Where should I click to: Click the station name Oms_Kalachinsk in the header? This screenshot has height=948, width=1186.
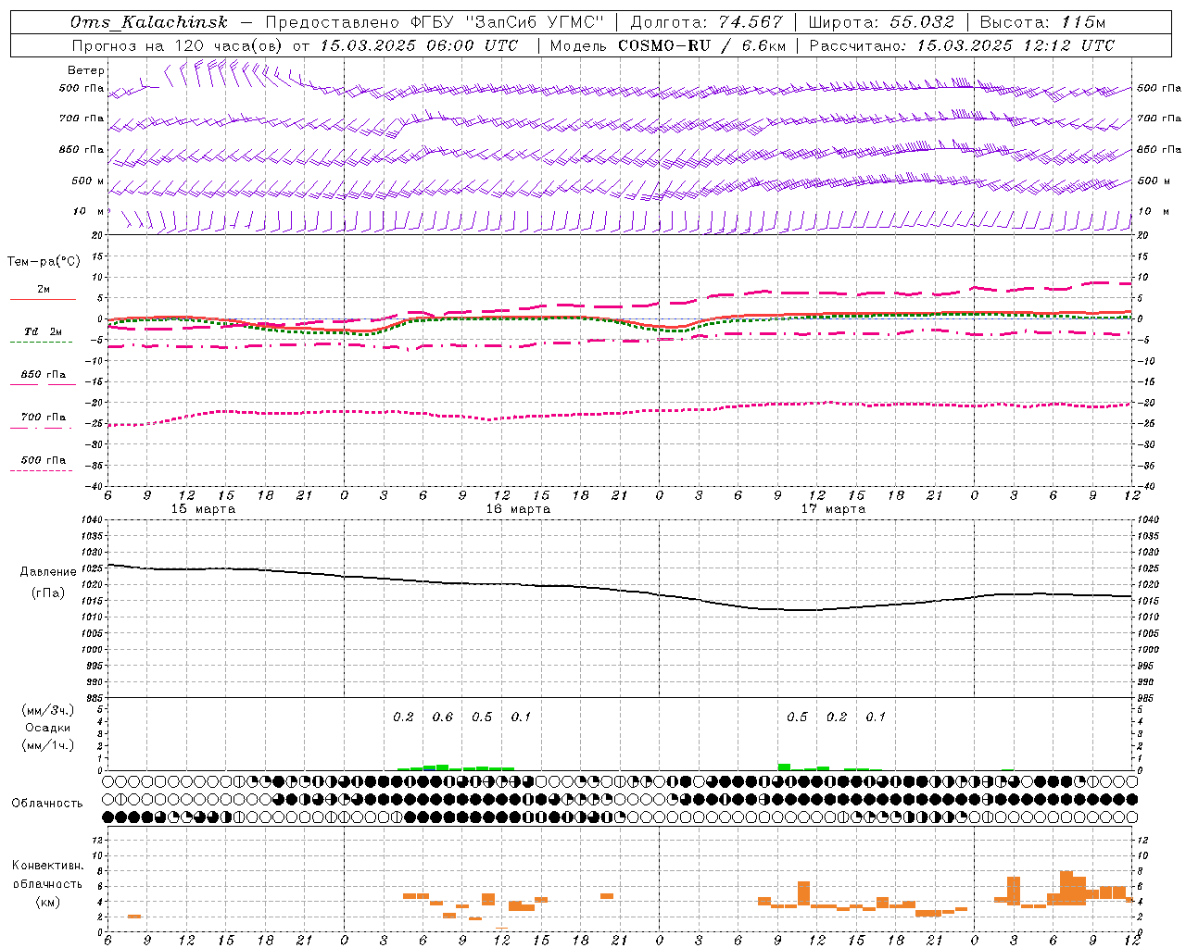click(148, 22)
